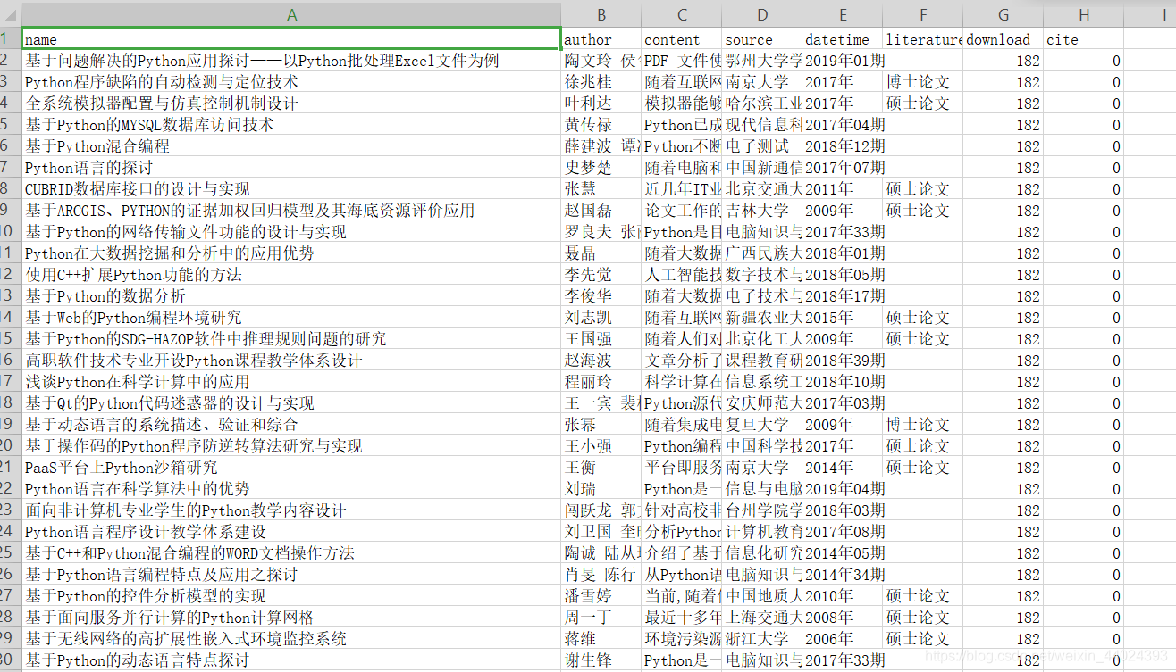1176x672 pixels.
Task: Select cell "基于Python的动态语言特点探讨"
Action: coord(291,660)
